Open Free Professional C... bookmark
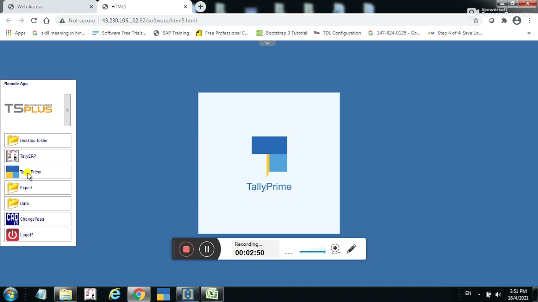Image resolution: width=538 pixels, height=302 pixels. pyautogui.click(x=222, y=33)
